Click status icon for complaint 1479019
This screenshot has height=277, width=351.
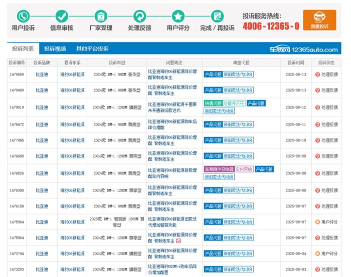[317, 107]
